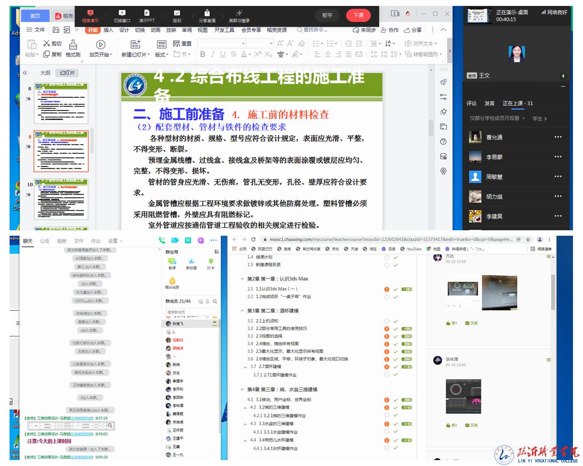Open the 设计 ribbon tab
Viewport: 583px width, 466px height.
pyautogui.click(x=124, y=30)
